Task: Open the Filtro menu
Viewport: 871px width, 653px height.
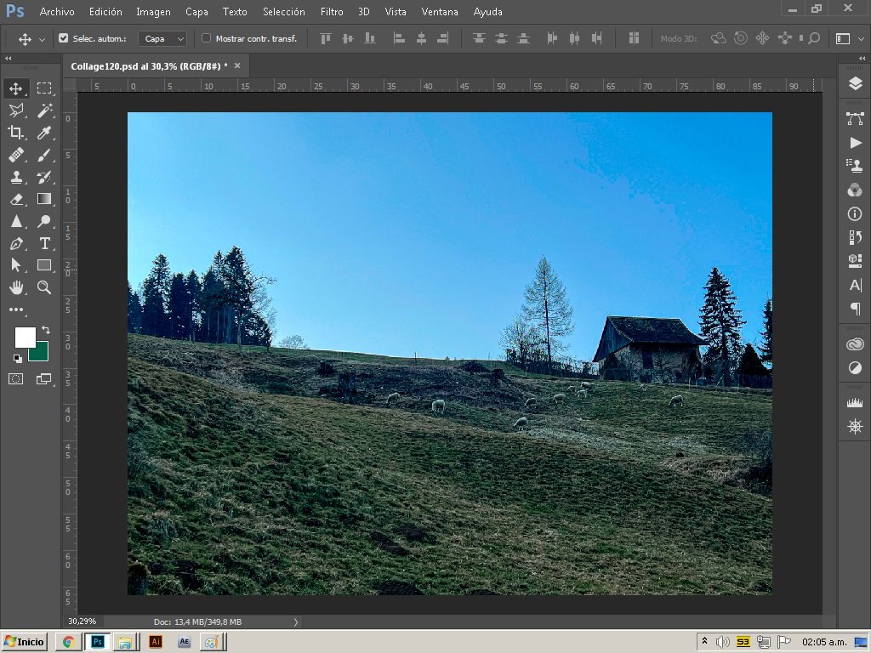Action: point(332,11)
